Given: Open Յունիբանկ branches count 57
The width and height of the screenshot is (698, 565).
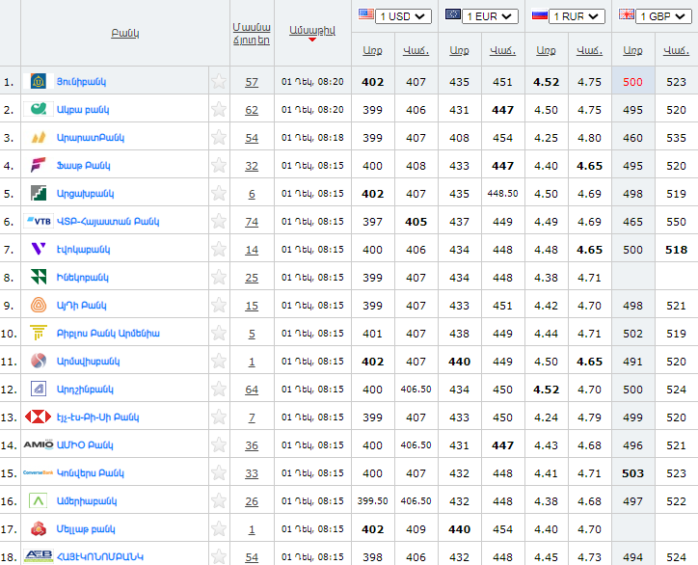Looking at the screenshot, I should tap(252, 82).
